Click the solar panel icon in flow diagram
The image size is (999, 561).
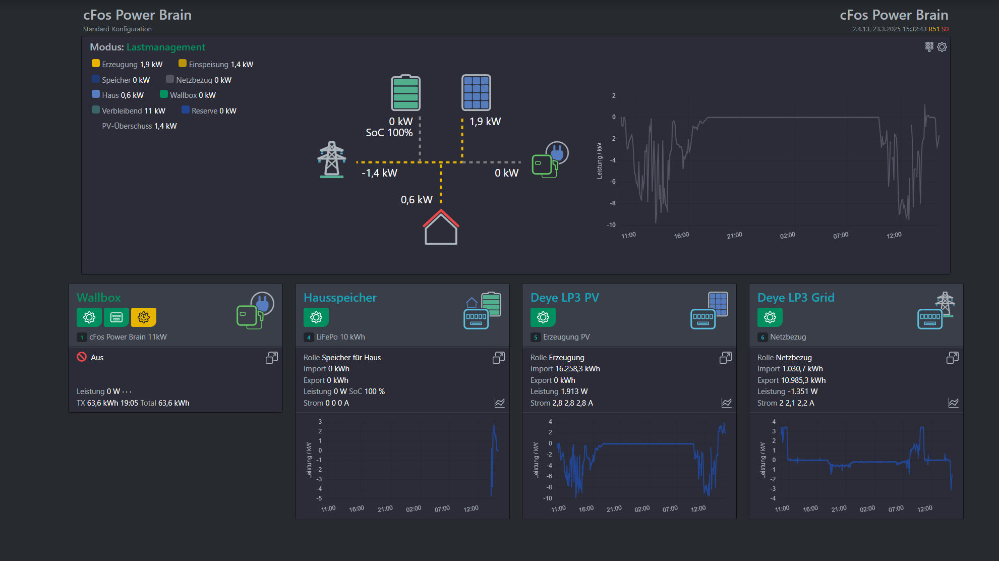[476, 92]
